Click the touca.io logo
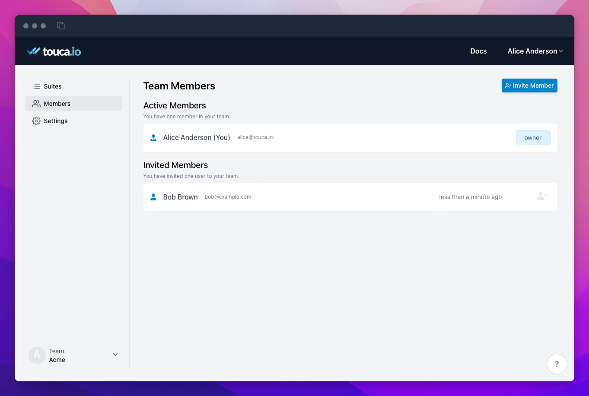This screenshot has width=589, height=396. (x=54, y=51)
